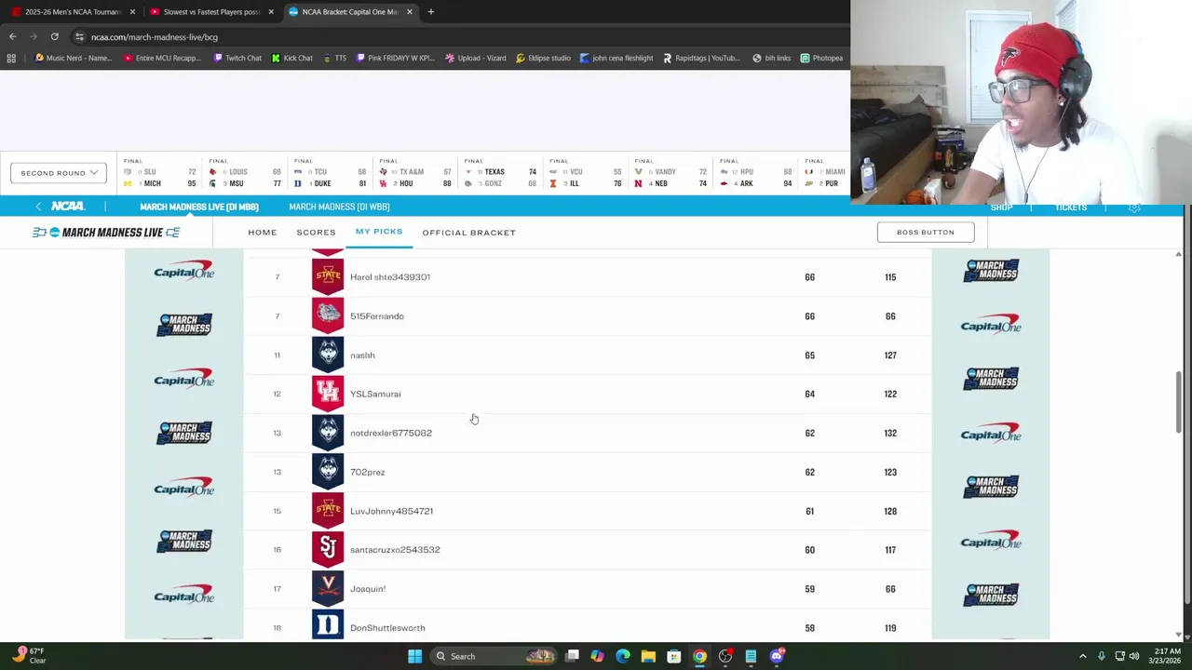Close the NCAA Bracket browser tab

tap(409, 11)
